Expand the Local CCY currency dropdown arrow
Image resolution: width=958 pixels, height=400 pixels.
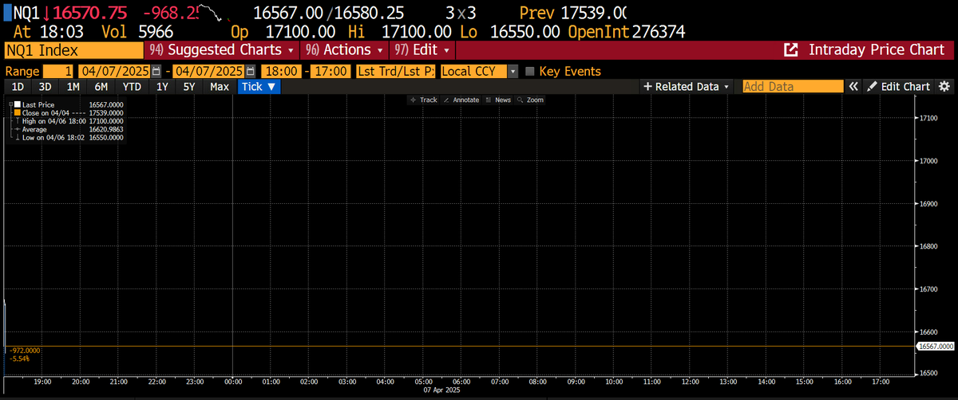513,71
